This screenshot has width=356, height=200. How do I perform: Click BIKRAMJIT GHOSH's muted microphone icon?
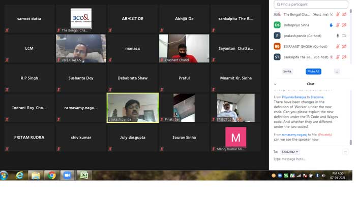pos(338,46)
